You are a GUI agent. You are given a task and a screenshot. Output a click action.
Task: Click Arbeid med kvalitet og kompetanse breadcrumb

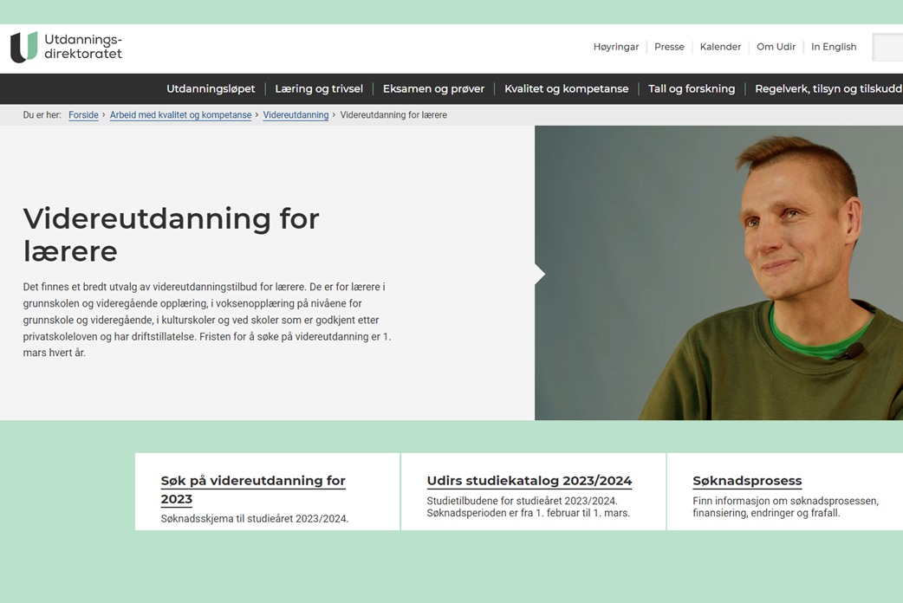[x=180, y=115]
